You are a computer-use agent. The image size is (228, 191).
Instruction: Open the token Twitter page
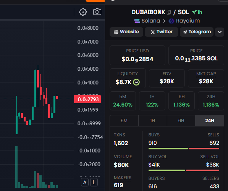(162, 32)
